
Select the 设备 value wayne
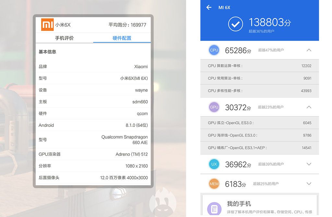tap(141, 90)
